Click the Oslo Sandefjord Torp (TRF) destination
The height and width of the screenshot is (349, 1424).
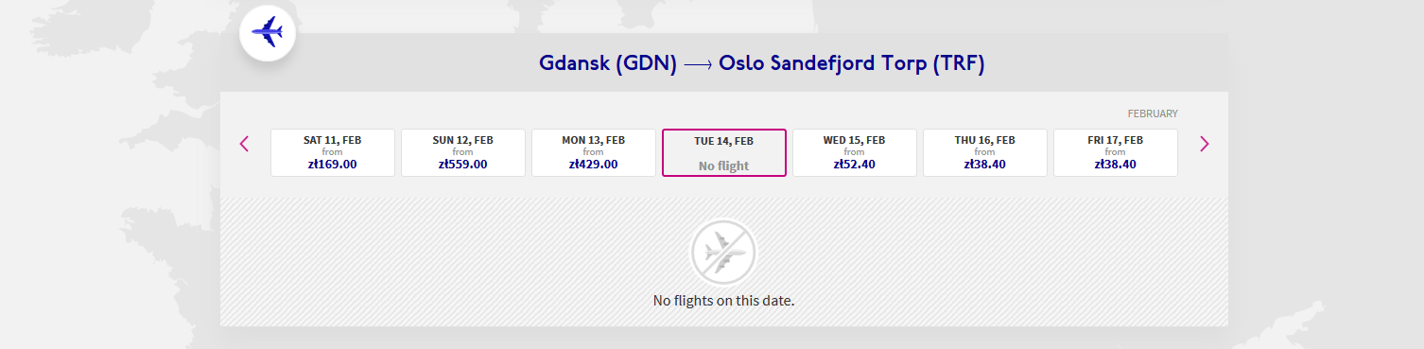[852, 64]
